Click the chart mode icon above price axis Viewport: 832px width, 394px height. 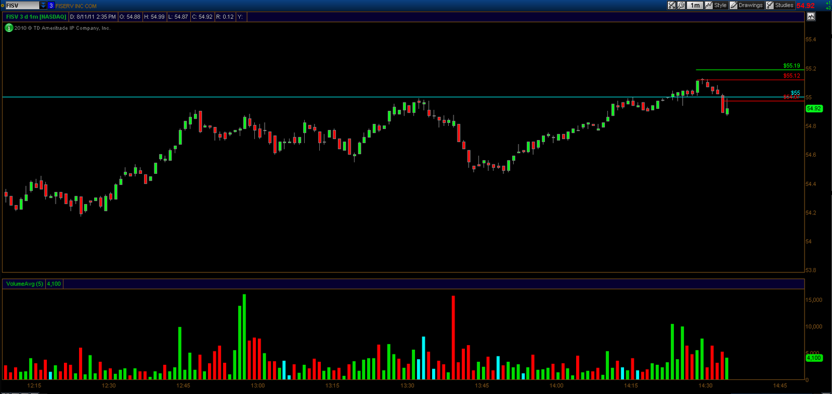811,16
